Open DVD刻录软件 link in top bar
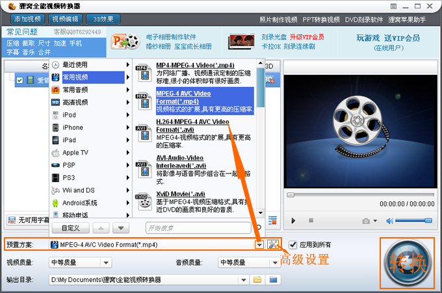This screenshot has height=293, width=442. (364, 19)
